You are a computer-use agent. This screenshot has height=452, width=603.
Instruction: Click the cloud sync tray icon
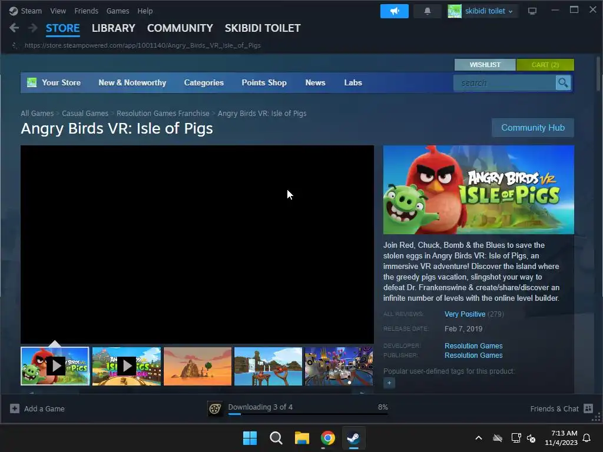click(498, 438)
